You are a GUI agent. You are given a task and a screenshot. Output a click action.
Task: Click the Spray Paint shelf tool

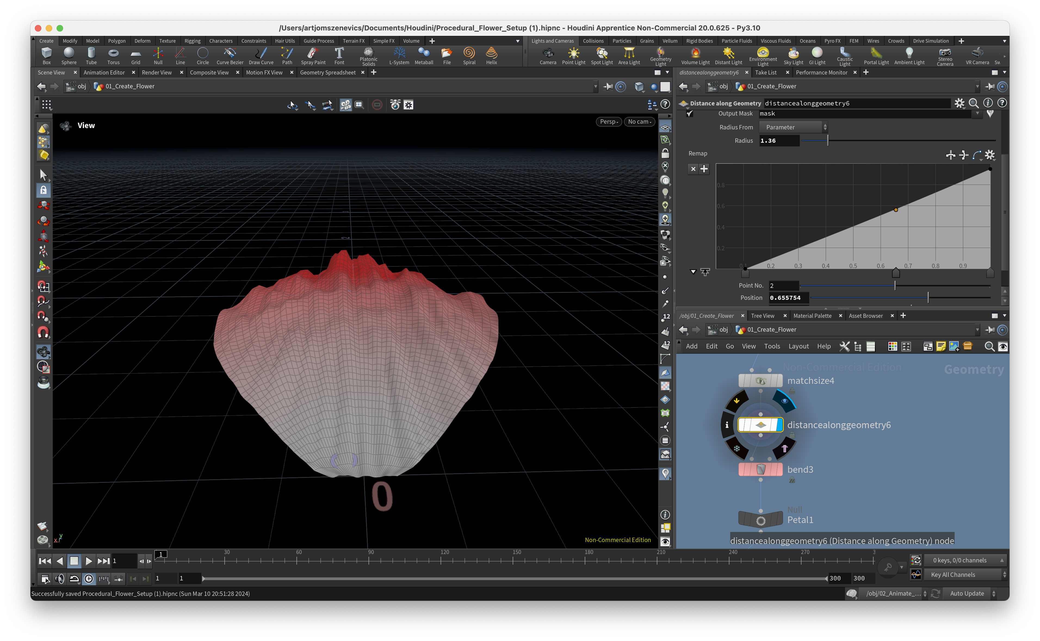click(x=313, y=55)
